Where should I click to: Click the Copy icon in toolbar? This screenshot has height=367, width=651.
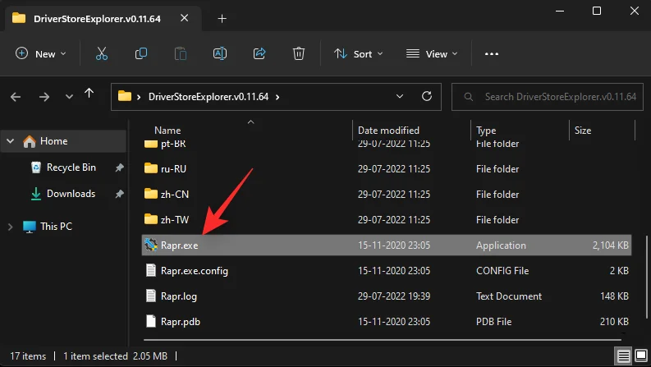click(x=141, y=53)
